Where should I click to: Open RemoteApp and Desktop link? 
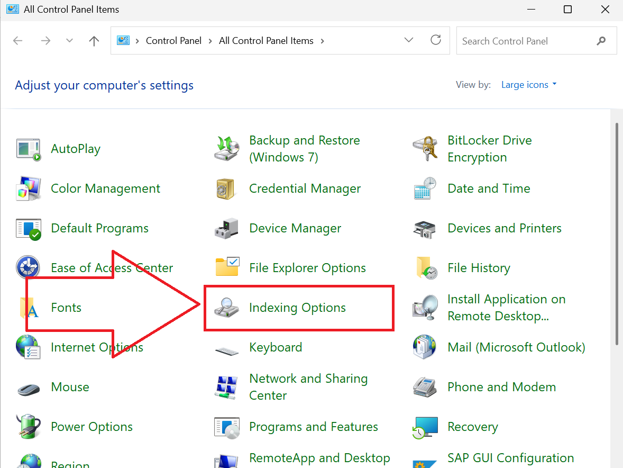coord(319,458)
